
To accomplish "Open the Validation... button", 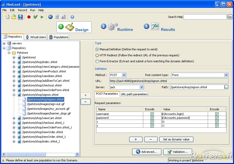I will pos(178,152).
